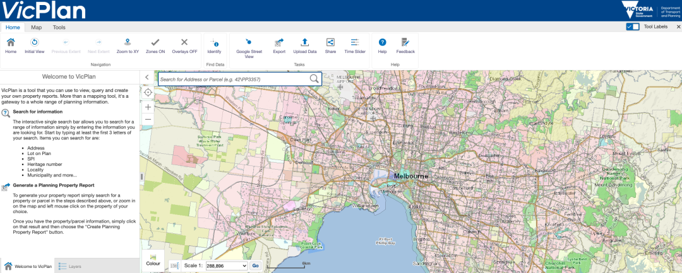Open the Zoom to XY tool
Viewport: 682px width, 273px height.
(x=128, y=45)
